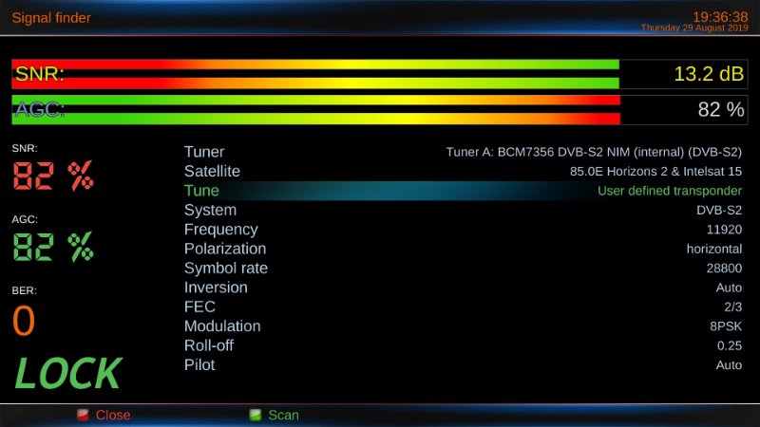The image size is (760, 427).
Task: Click the green Scan button icon
Action: [255, 415]
